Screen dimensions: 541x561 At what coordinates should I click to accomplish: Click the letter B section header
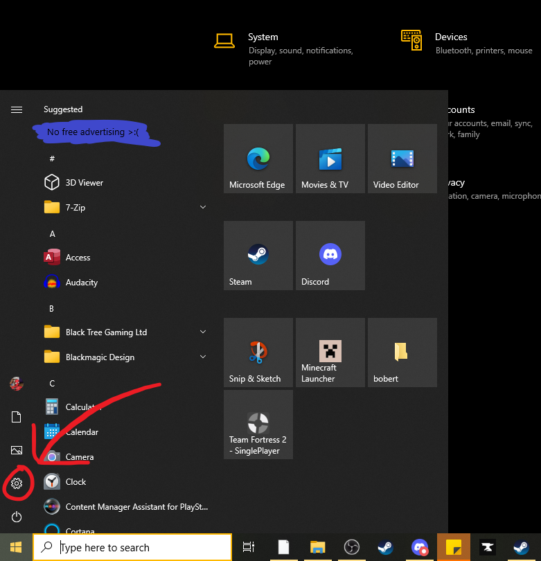pyautogui.click(x=51, y=308)
